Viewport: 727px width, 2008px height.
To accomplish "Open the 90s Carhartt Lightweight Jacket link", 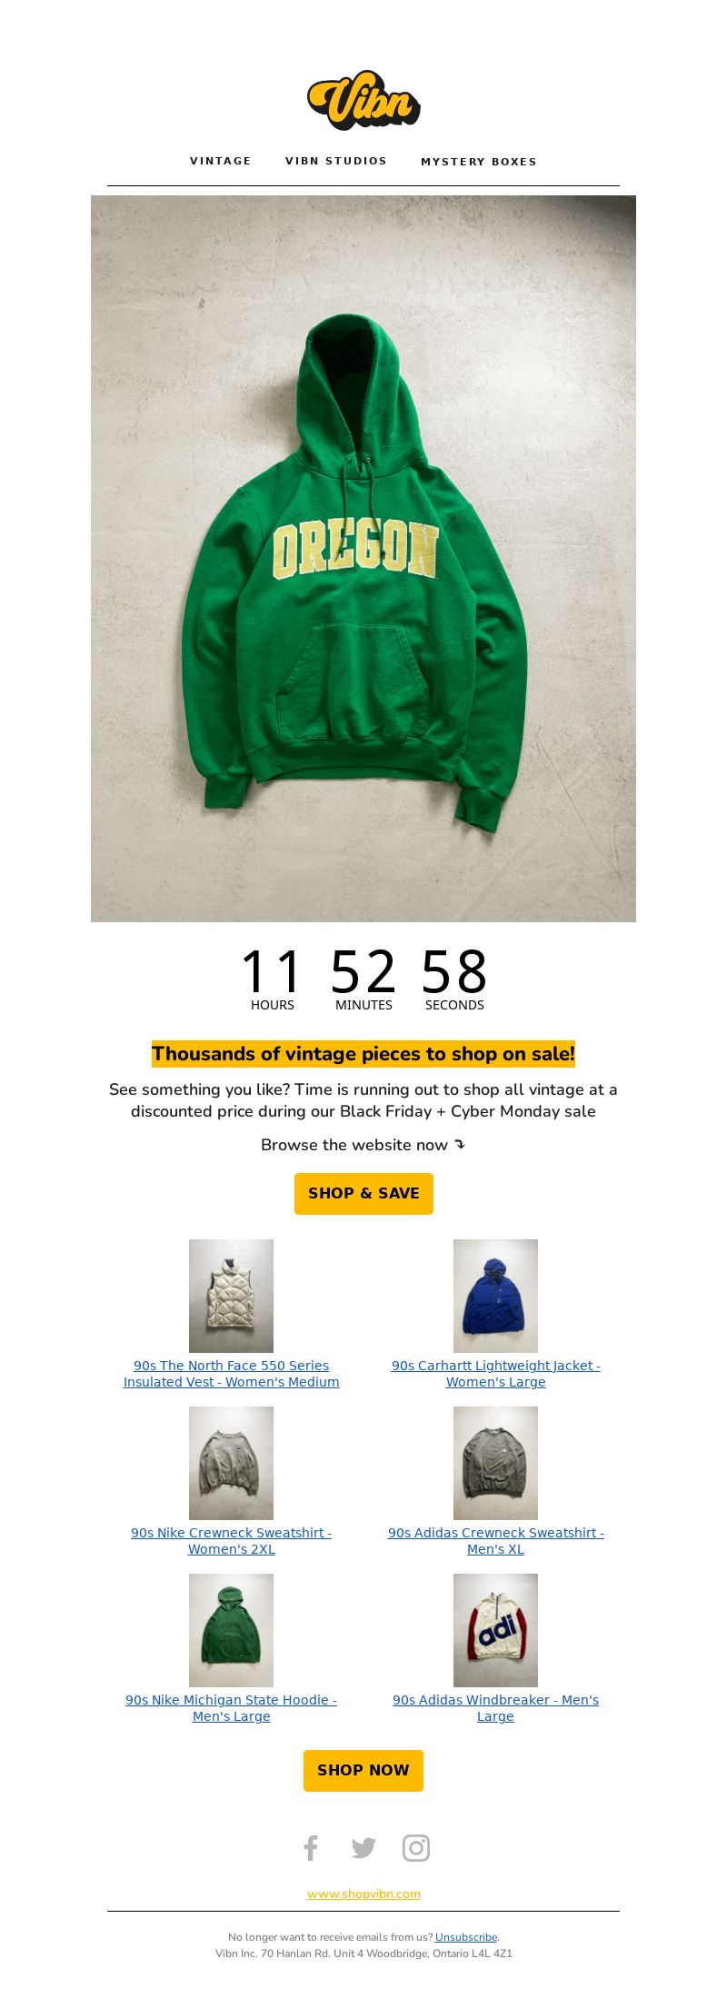I will click(x=495, y=1373).
